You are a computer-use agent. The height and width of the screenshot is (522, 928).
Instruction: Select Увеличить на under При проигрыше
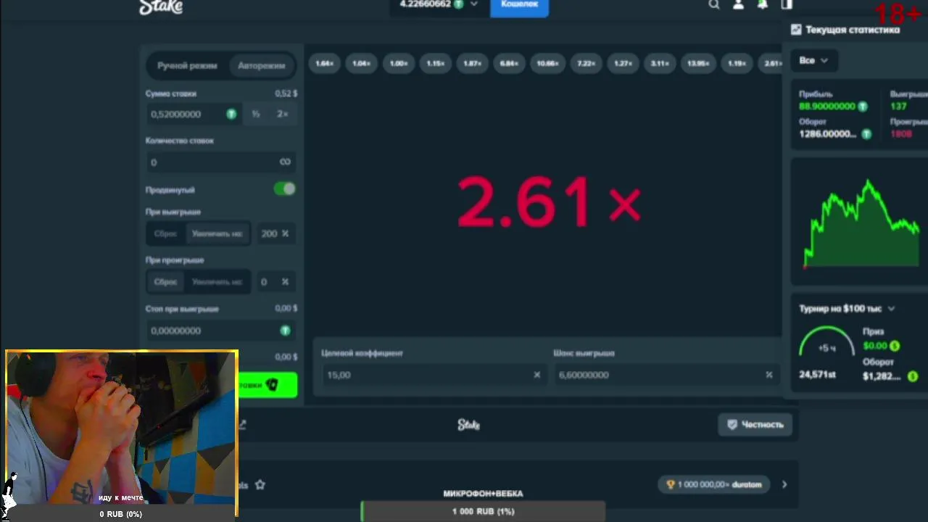217,281
